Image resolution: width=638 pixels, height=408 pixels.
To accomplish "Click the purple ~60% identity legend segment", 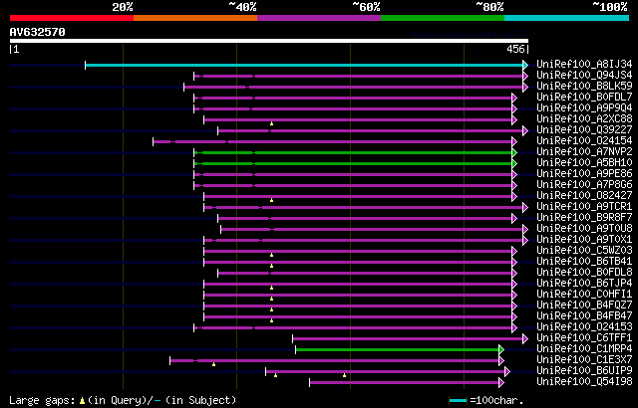I will (x=319, y=18).
